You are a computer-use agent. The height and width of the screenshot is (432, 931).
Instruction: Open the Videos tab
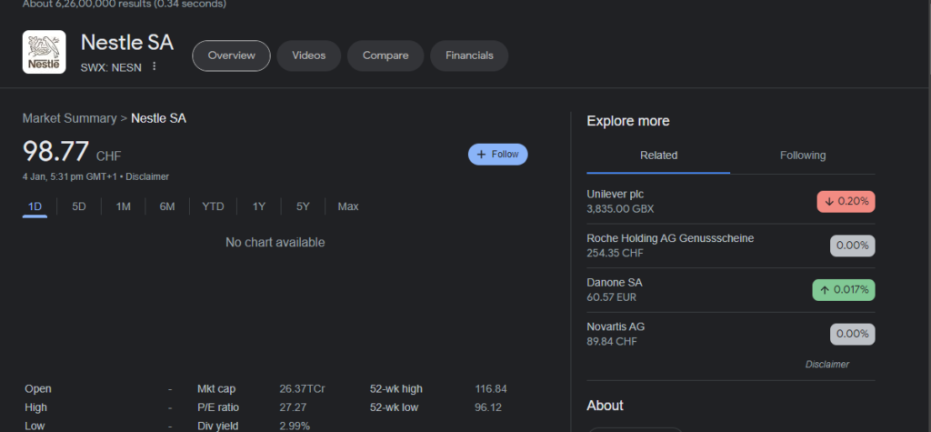pyautogui.click(x=309, y=55)
